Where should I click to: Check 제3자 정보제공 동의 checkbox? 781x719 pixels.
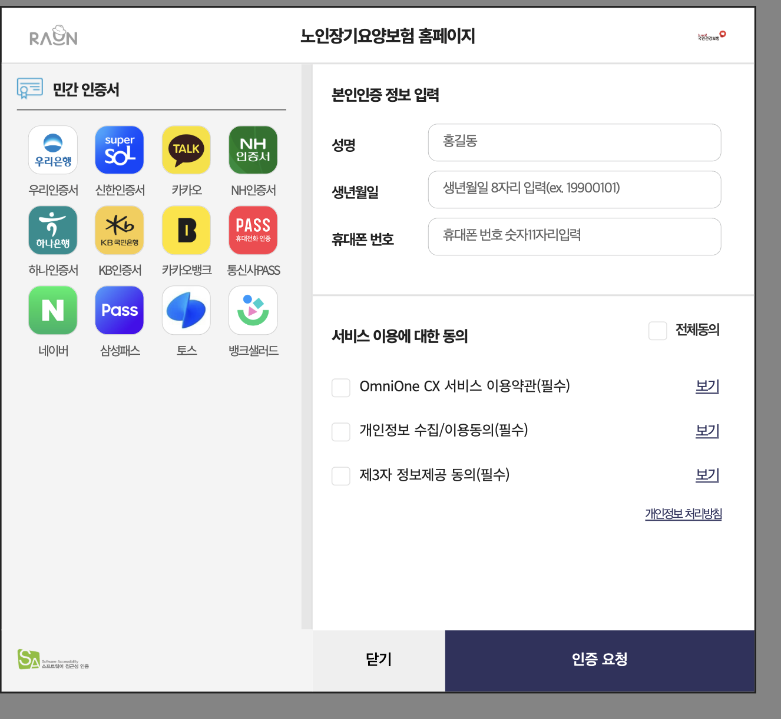341,476
